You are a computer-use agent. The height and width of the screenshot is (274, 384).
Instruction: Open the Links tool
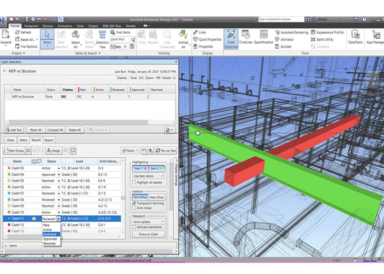coord(200,32)
